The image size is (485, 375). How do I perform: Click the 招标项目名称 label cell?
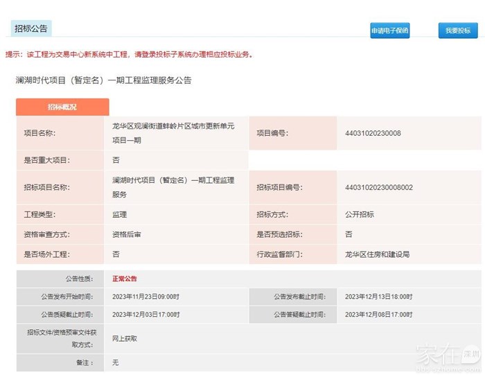pos(46,187)
